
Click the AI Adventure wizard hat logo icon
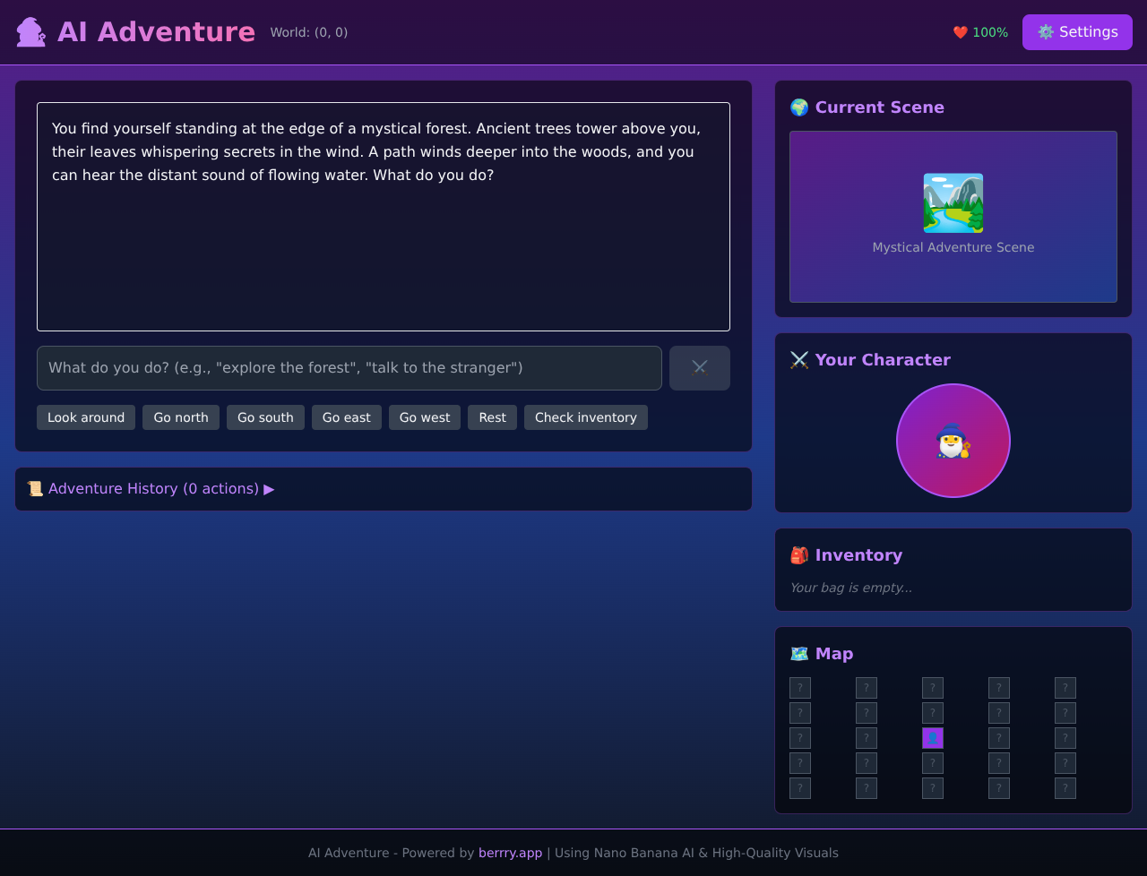click(x=30, y=31)
